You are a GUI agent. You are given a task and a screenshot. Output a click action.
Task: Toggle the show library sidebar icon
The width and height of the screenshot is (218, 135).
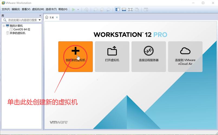tap(118, 9)
